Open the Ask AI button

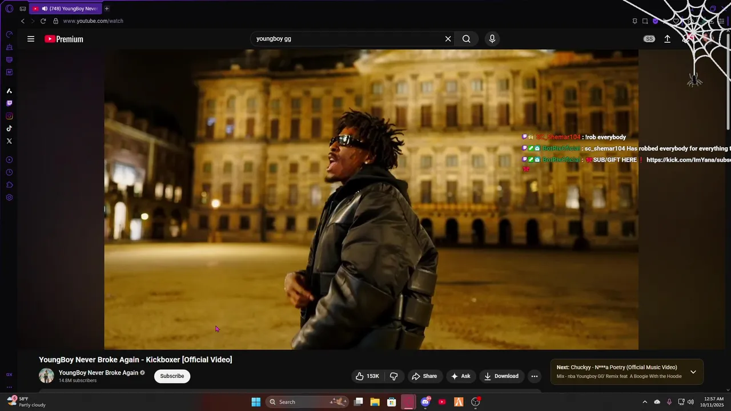click(460, 376)
